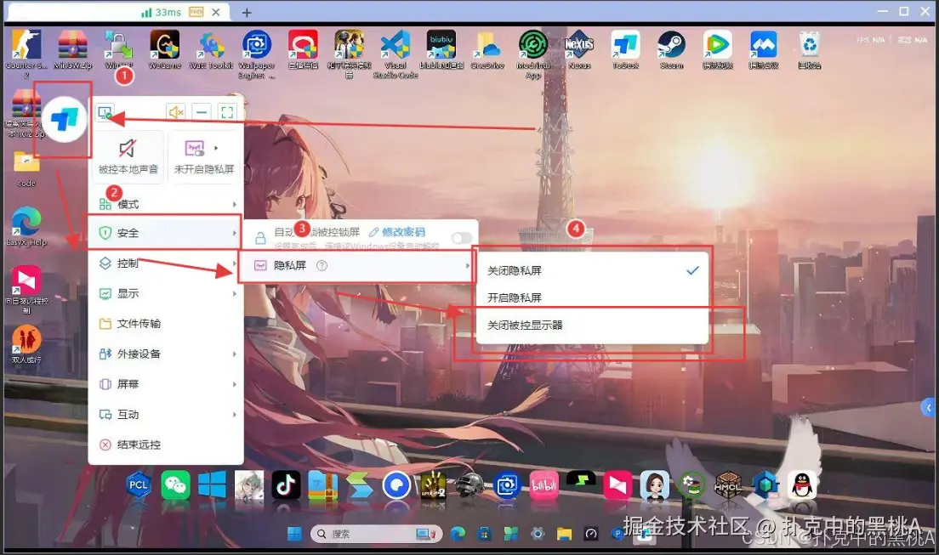The image size is (939, 555).
Task: Click the help question mark beside 隐私屏
Action: [x=322, y=265]
